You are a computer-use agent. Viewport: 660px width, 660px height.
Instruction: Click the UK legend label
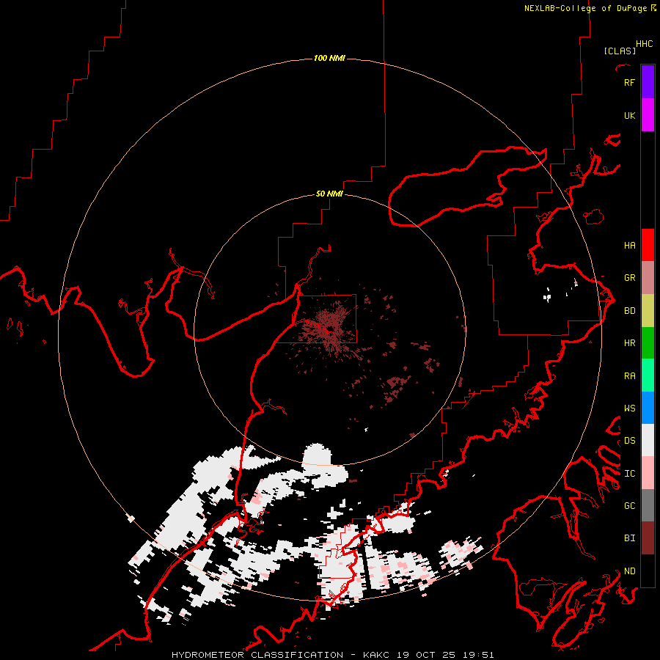629,115
